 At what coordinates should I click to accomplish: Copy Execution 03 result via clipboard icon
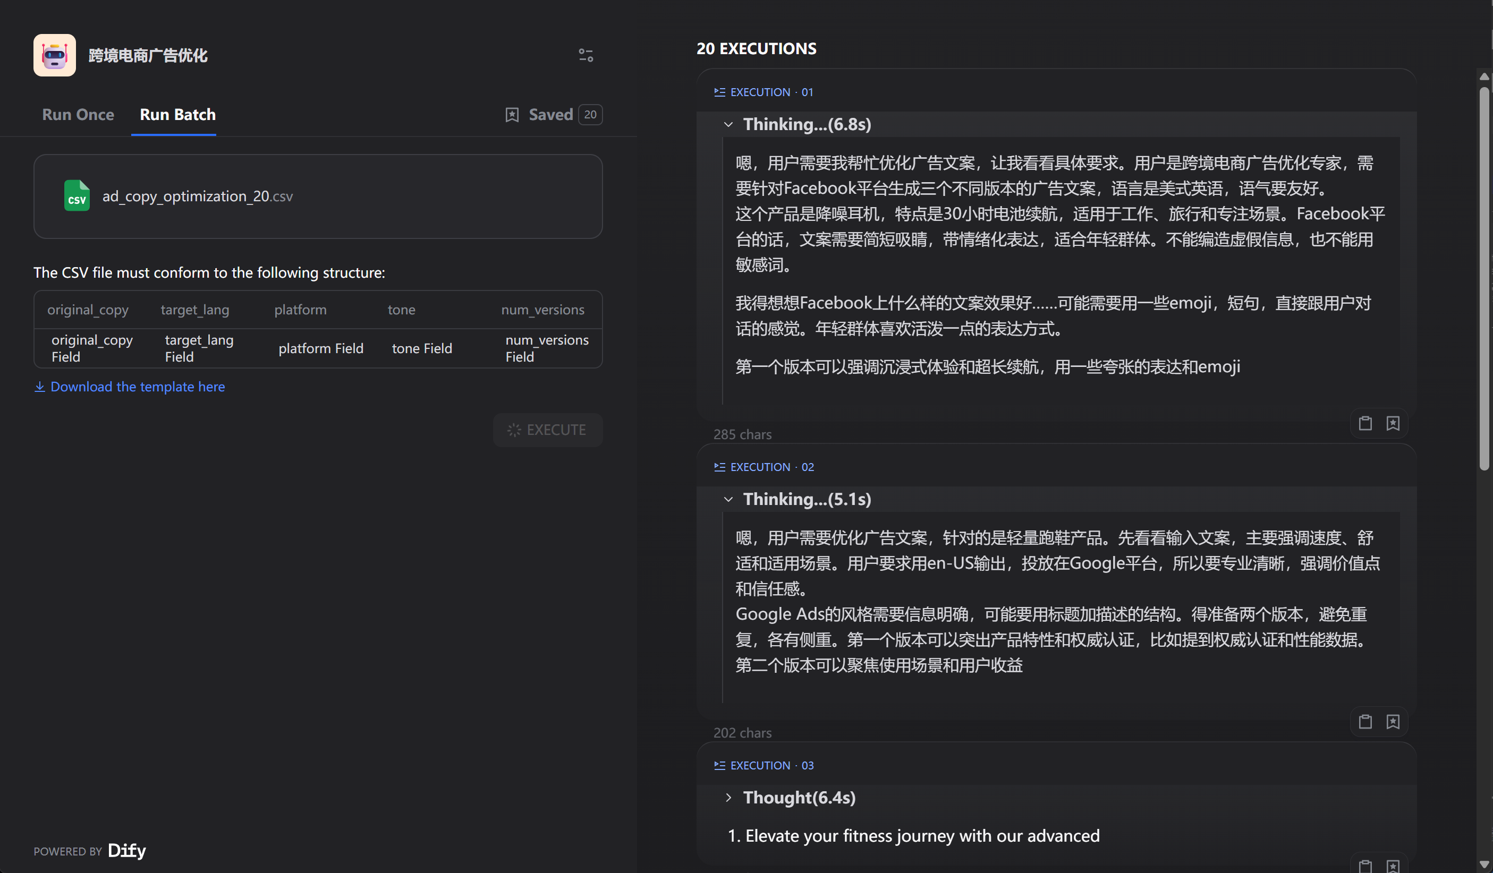pyautogui.click(x=1365, y=866)
